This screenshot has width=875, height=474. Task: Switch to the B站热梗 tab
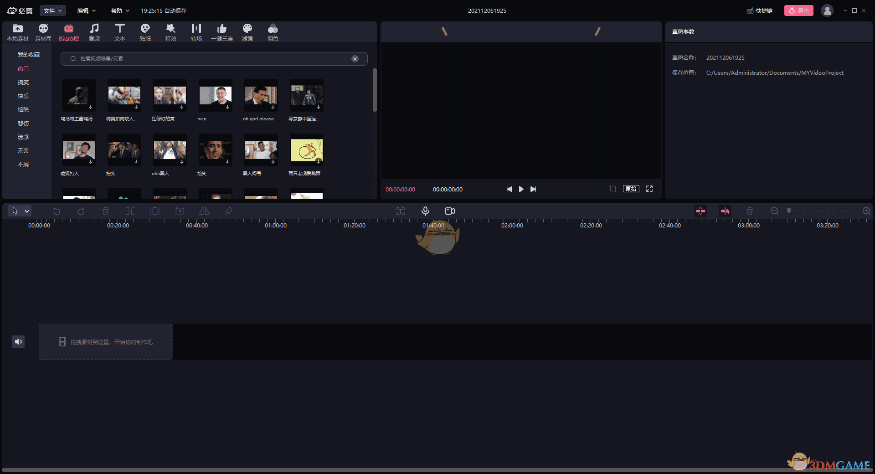(69, 32)
